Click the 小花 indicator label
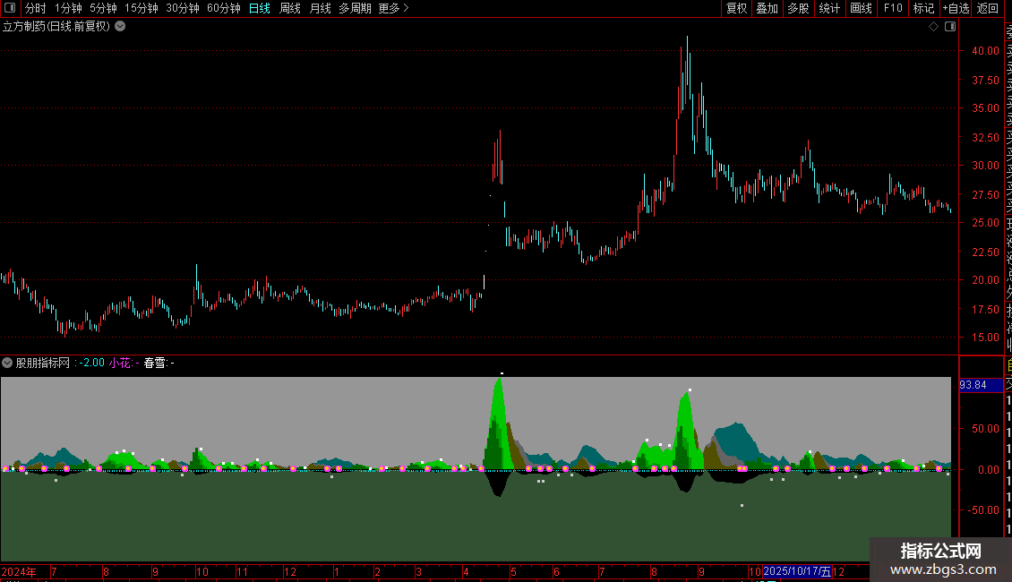 point(120,363)
